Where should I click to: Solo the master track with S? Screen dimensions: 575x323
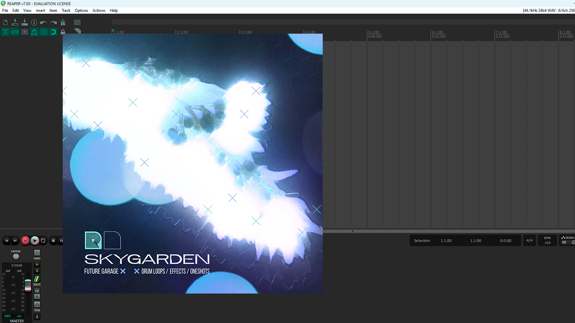point(37,271)
